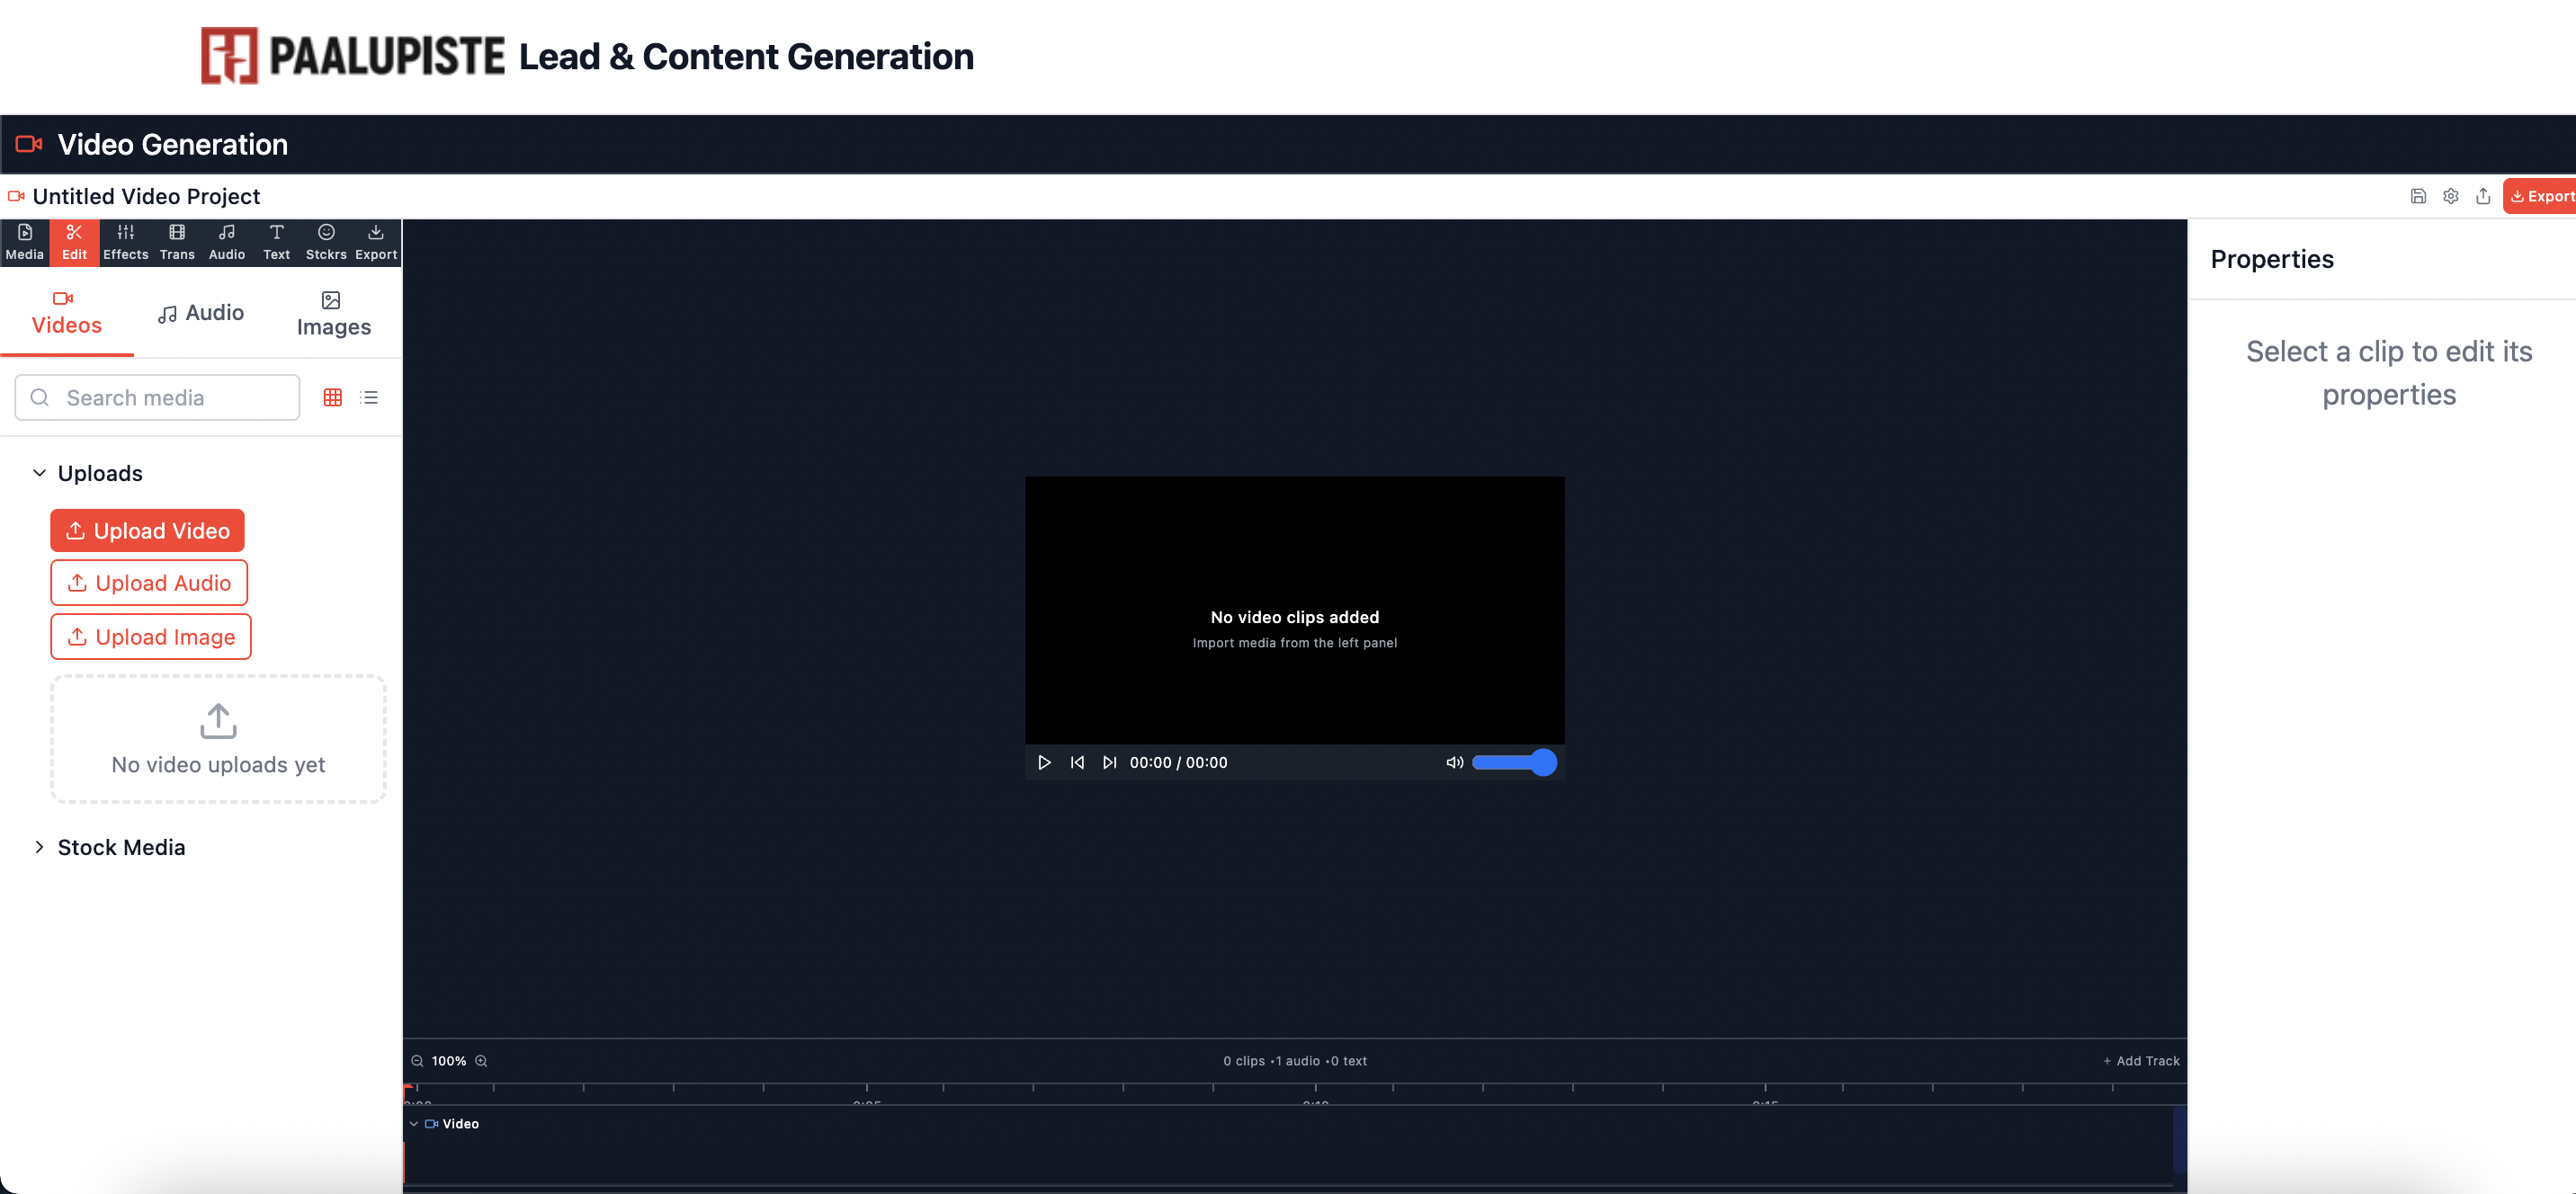Click the Untitled Video Project title
The image size is (2576, 1194).
146,197
